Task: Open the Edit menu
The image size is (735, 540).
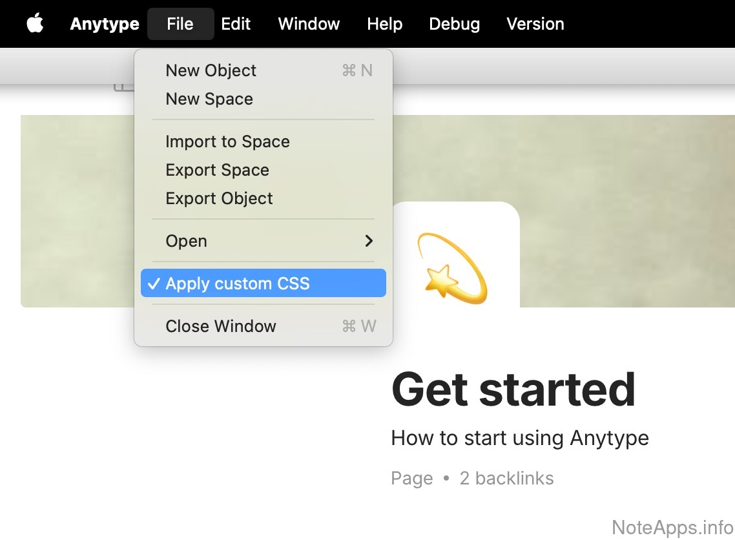Action: (x=236, y=24)
